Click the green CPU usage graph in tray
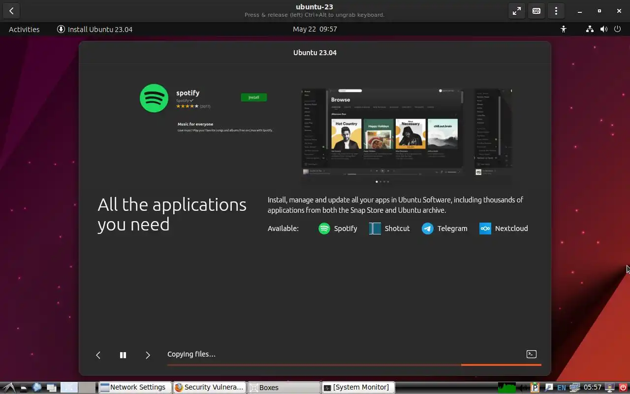Image resolution: width=630 pixels, height=394 pixels. tap(507, 388)
